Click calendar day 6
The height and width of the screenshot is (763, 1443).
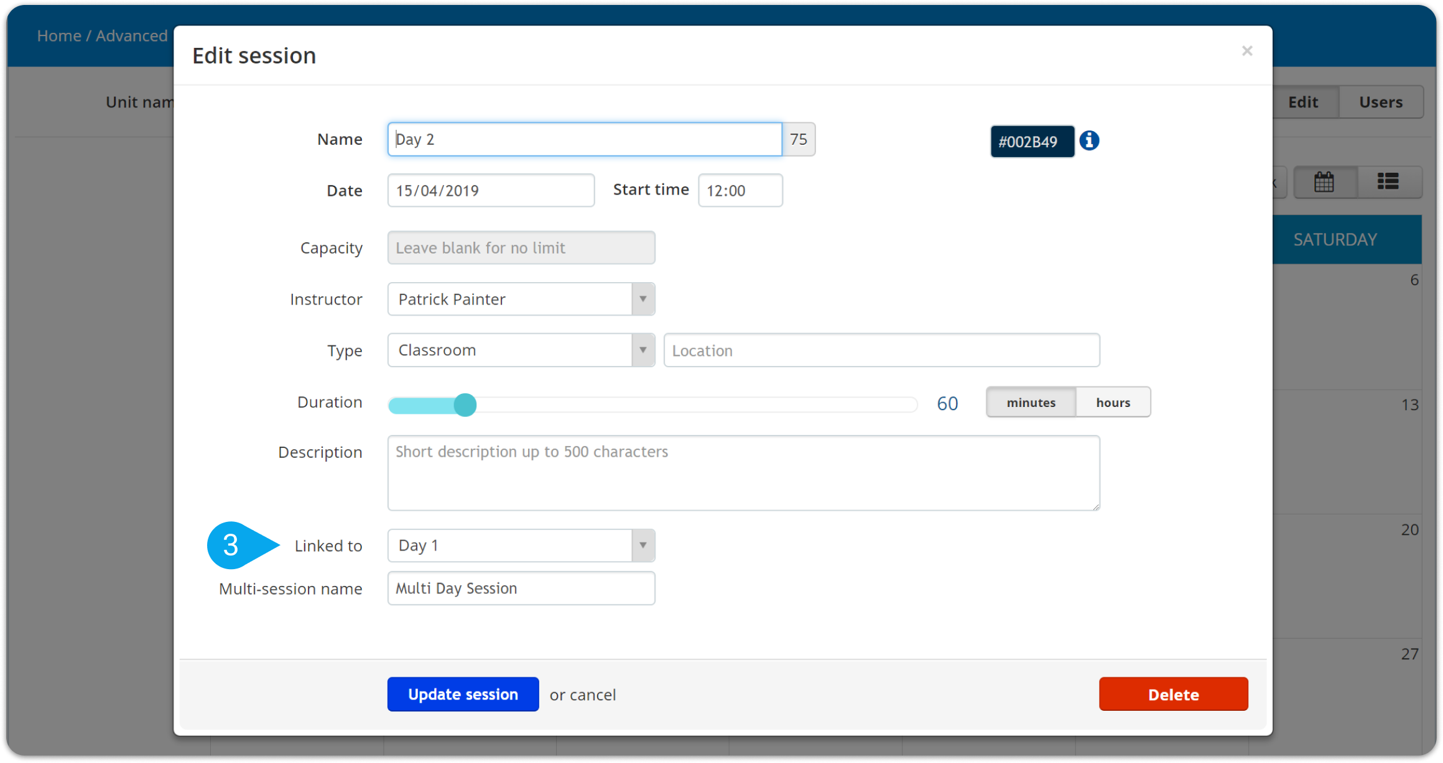tap(1414, 280)
